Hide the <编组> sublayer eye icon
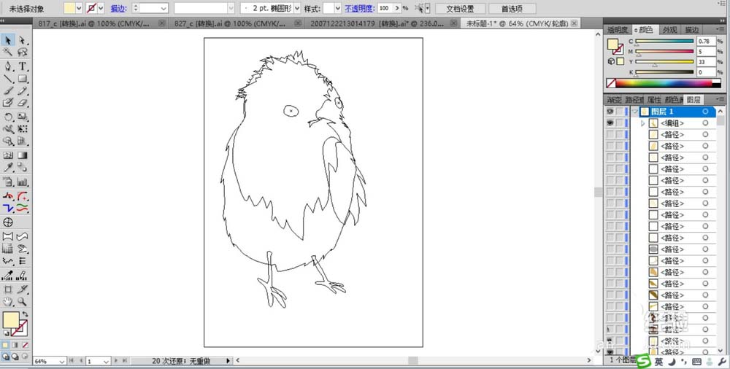The image size is (730, 369). (x=610, y=123)
